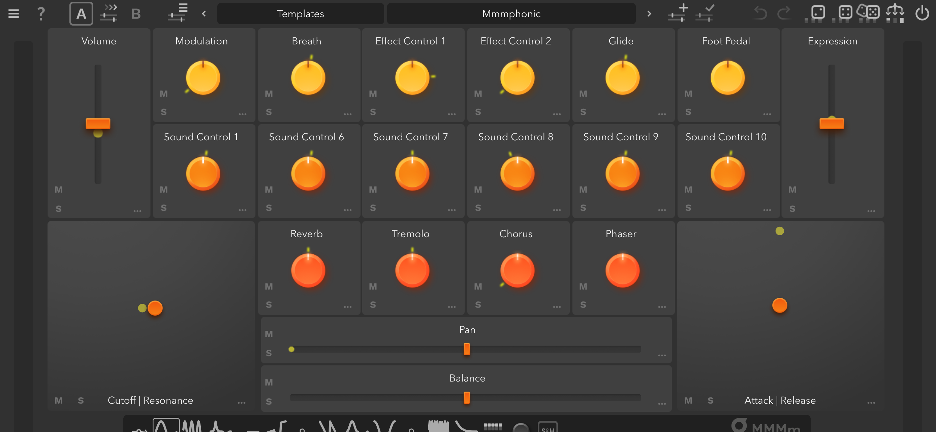
Task: Click the Cutoff | Resonance XY pad dot
Action: 155,308
